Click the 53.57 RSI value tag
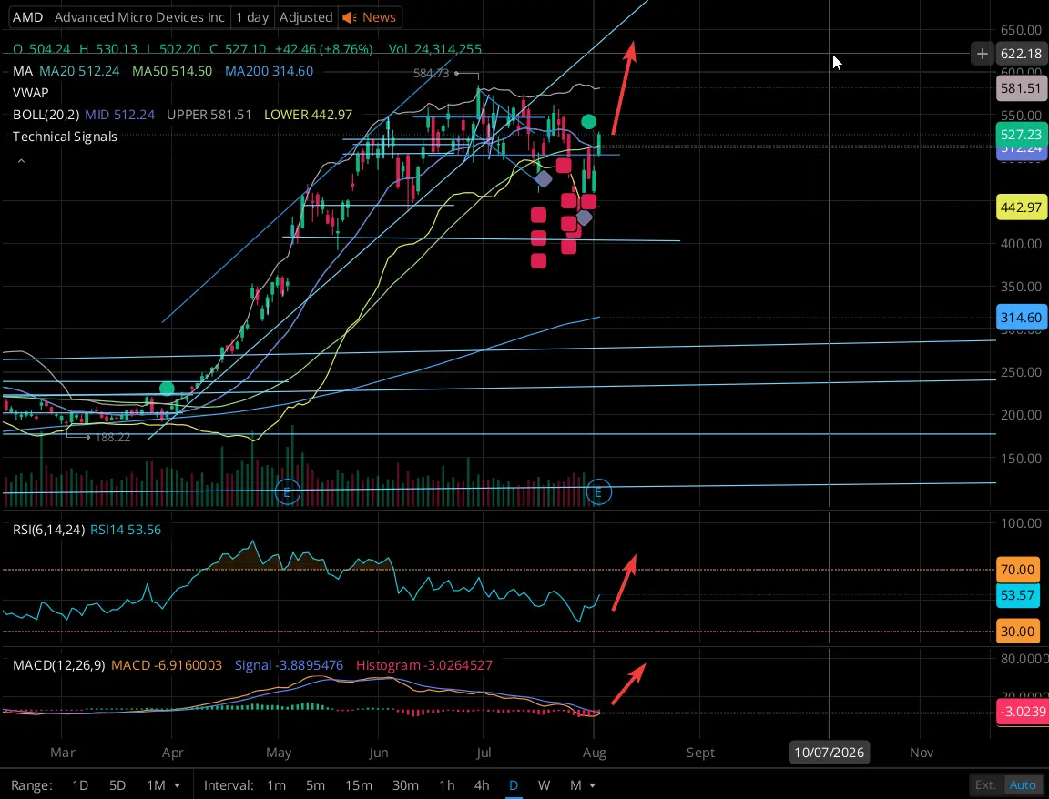This screenshot has height=799, width=1049. [1017, 595]
